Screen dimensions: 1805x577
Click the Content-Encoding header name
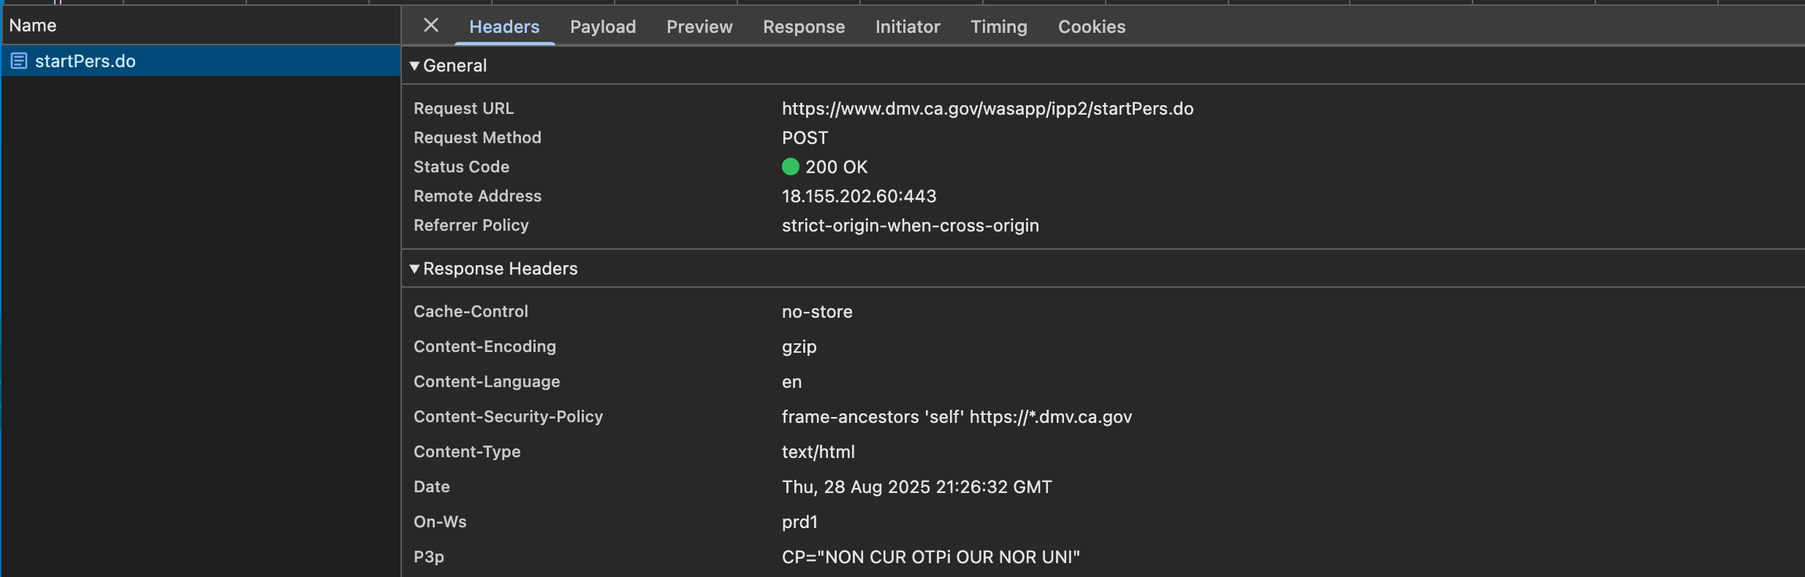tap(484, 347)
